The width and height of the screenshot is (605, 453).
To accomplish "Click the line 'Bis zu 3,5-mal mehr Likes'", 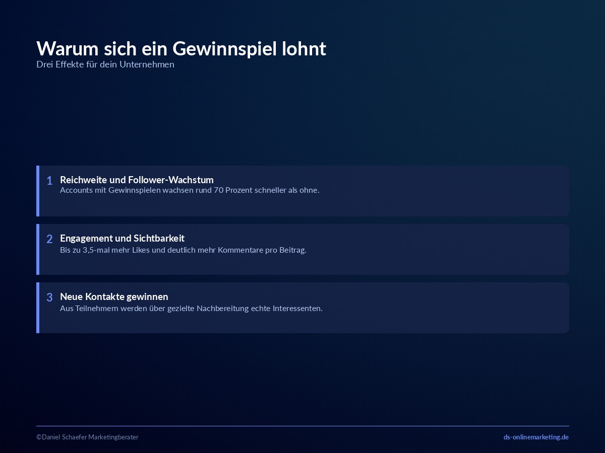I will point(183,250).
